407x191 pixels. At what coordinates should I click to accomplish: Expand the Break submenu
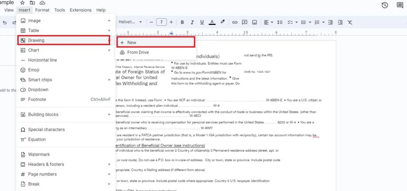66,184
